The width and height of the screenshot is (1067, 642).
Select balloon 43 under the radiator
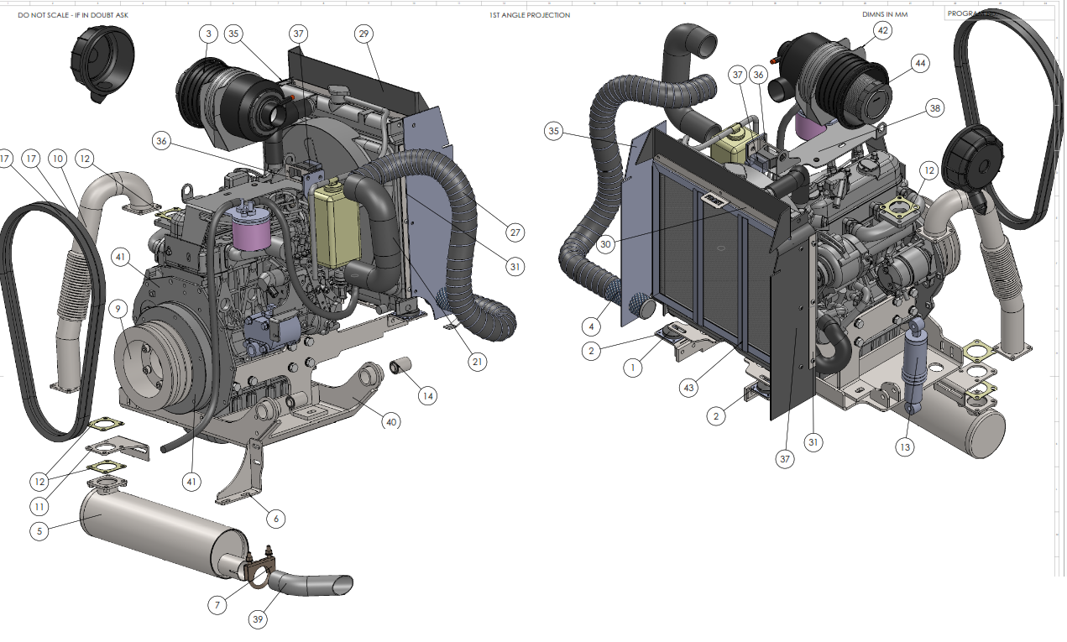689,388
